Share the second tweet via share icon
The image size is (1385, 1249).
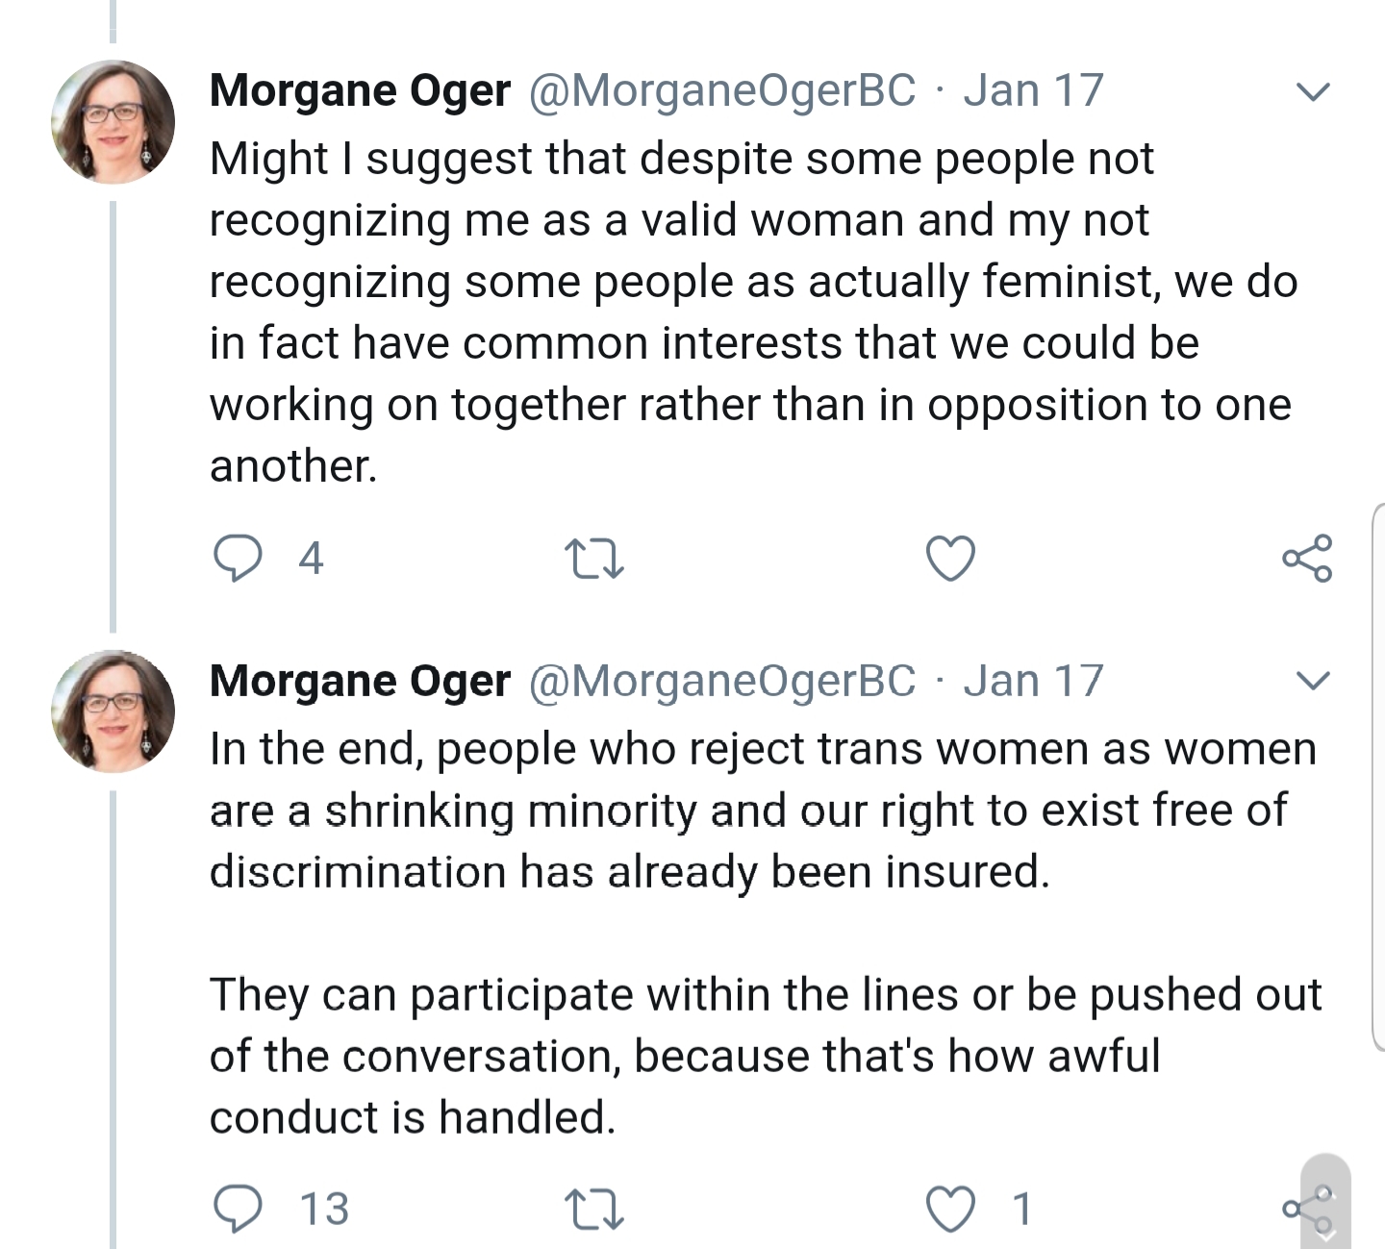coord(1308,1209)
